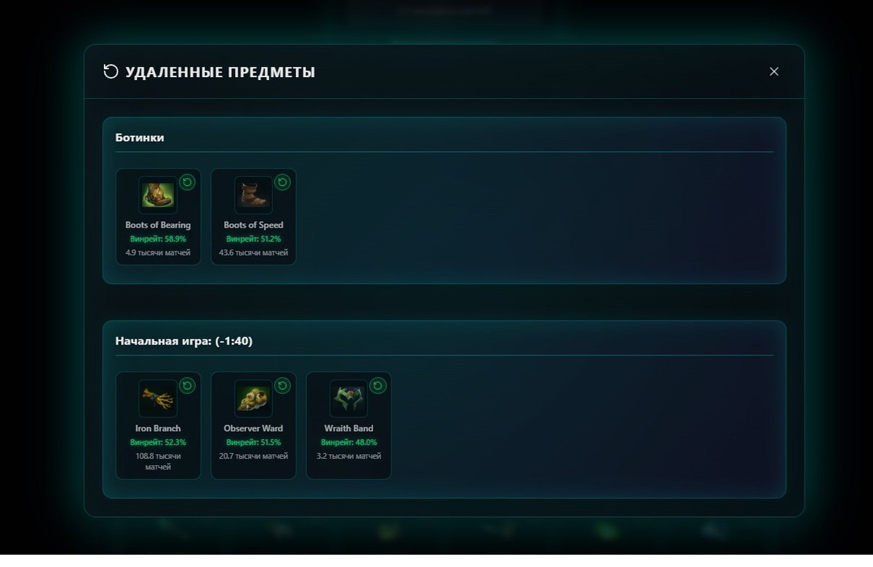Image resolution: width=873 pixels, height=567 pixels.
Task: Click the Boots of Speed item image
Action: coord(253,195)
